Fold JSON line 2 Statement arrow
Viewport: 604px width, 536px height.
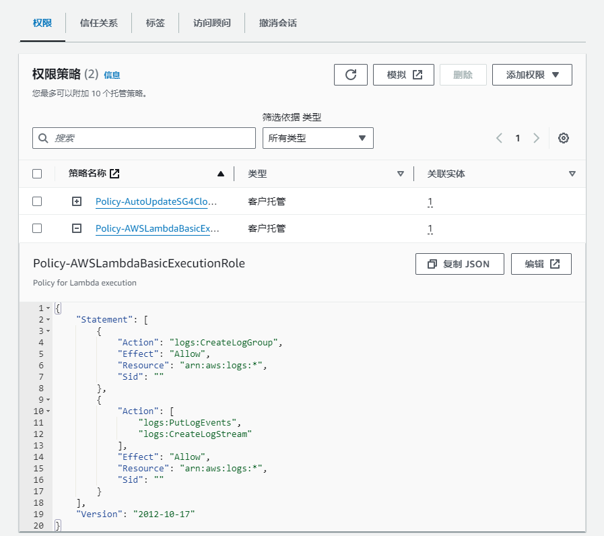[48, 320]
